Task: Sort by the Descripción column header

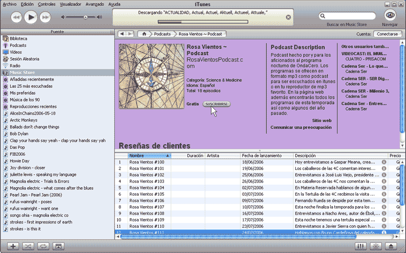Action: tap(340, 156)
